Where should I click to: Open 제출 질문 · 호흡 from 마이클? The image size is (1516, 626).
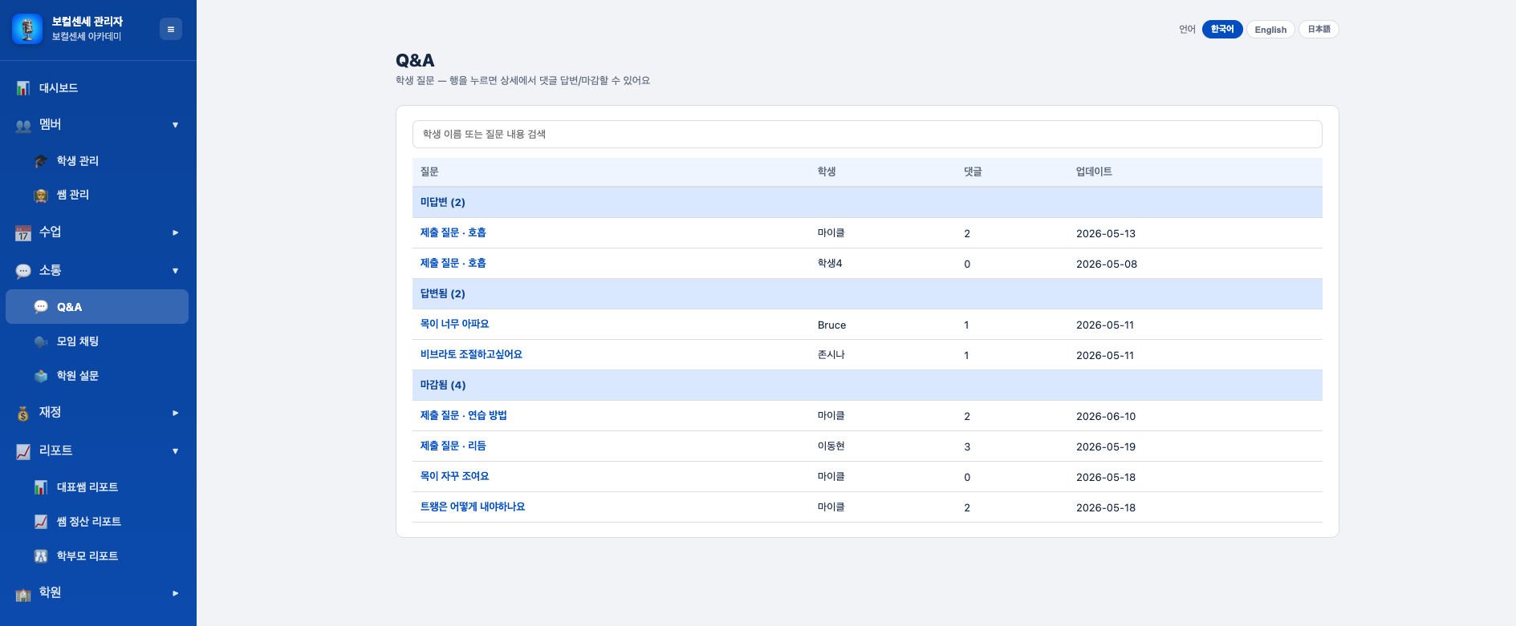(x=453, y=232)
